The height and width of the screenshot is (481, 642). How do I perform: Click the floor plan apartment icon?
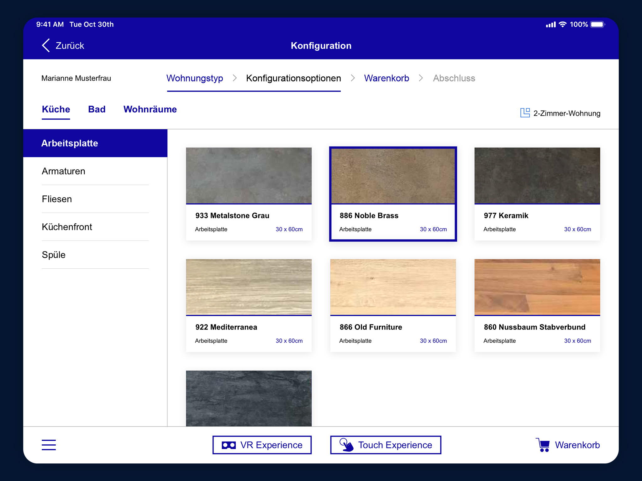pos(525,113)
